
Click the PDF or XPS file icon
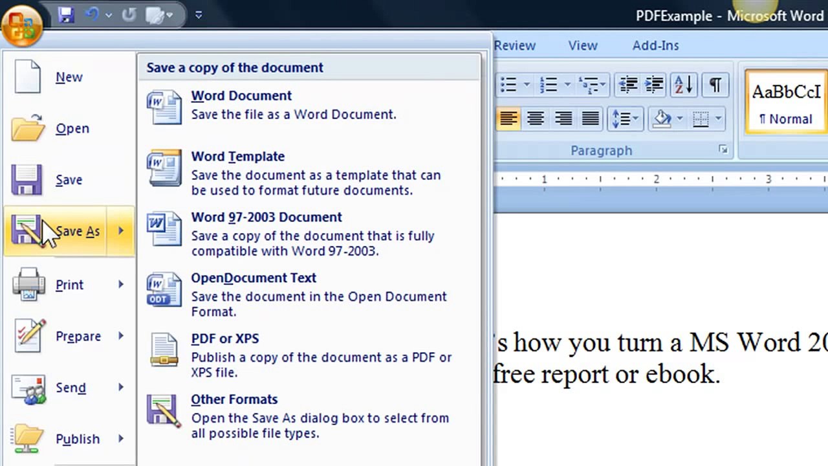(164, 350)
